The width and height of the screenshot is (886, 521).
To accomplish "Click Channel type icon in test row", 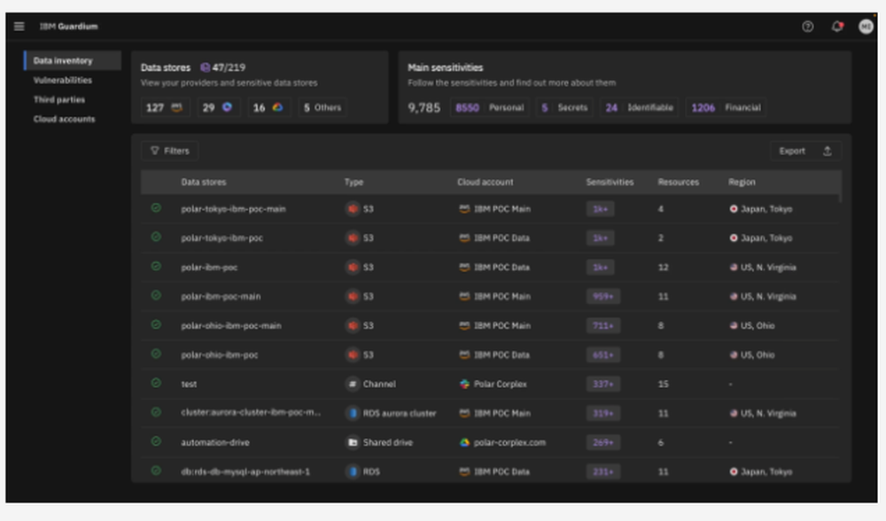I will coord(353,385).
